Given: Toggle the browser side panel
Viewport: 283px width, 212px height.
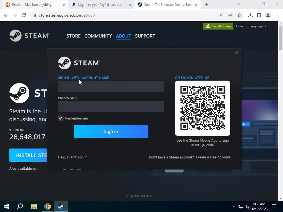Looking at the screenshot, I should 259,15.
